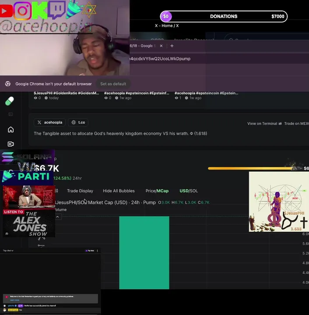Switch the Price/MCap chart toggle
The height and width of the screenshot is (315, 309).
point(157,191)
